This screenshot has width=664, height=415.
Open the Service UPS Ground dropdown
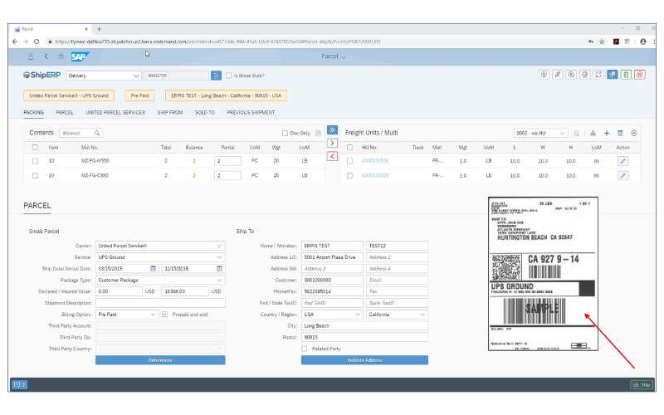click(160, 257)
